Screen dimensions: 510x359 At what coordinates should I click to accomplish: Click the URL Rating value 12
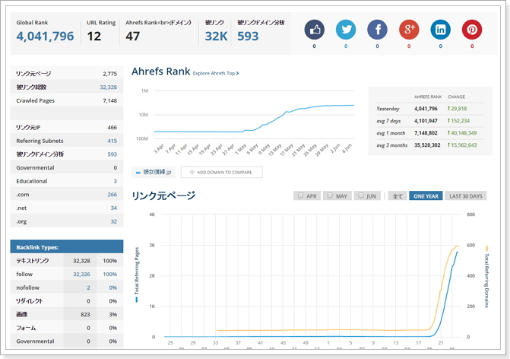[94, 36]
